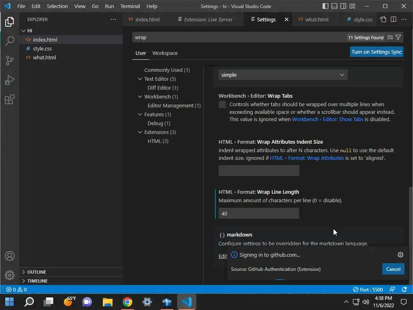Screen dimensions: 413x310
Task: Select Commonly Used settings category
Action: tap(167, 70)
